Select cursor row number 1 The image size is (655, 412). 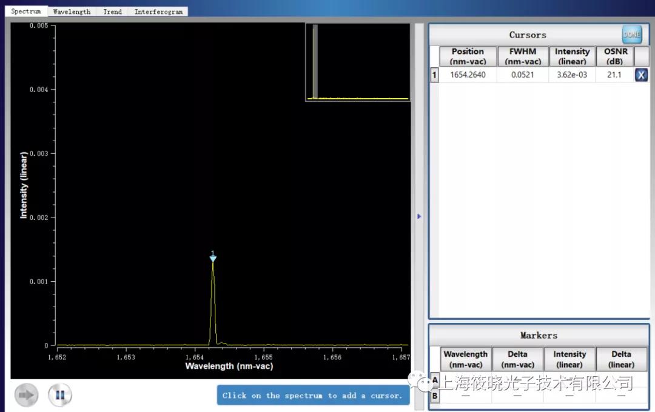434,75
